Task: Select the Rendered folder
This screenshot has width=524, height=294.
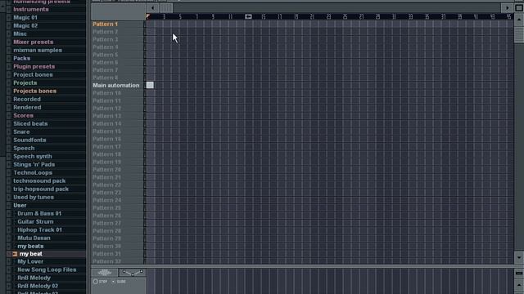Action: [x=27, y=107]
